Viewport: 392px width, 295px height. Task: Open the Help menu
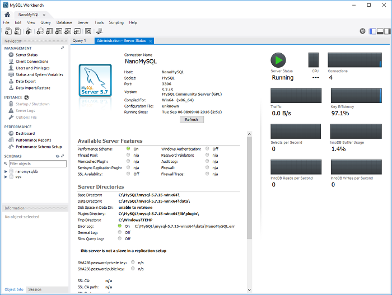pos(133,22)
